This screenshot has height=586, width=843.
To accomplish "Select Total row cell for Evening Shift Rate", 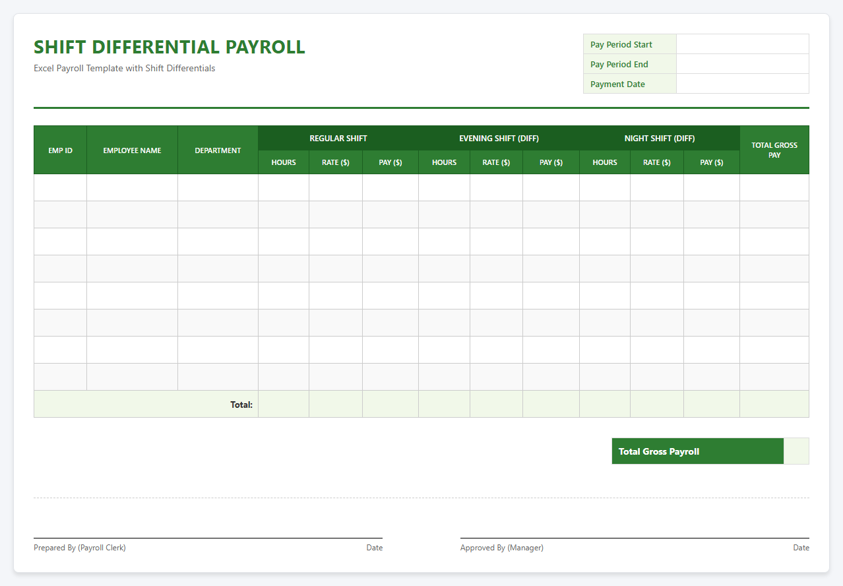I will click(x=496, y=404).
